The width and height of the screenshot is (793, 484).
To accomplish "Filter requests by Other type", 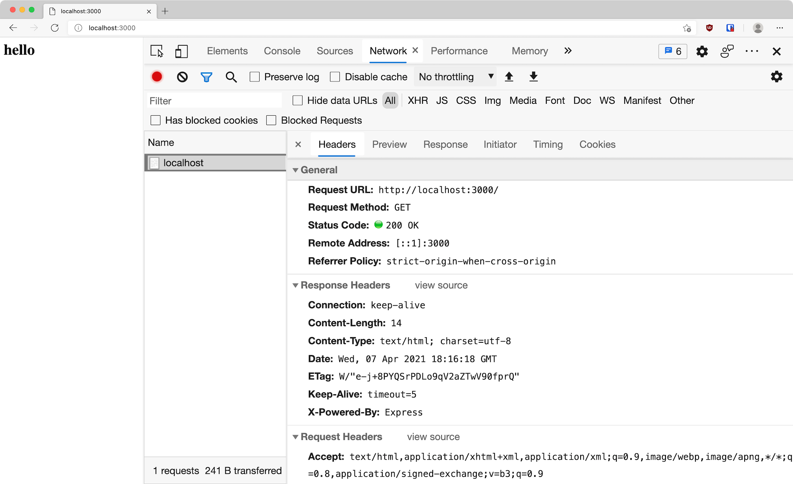I will [x=682, y=100].
